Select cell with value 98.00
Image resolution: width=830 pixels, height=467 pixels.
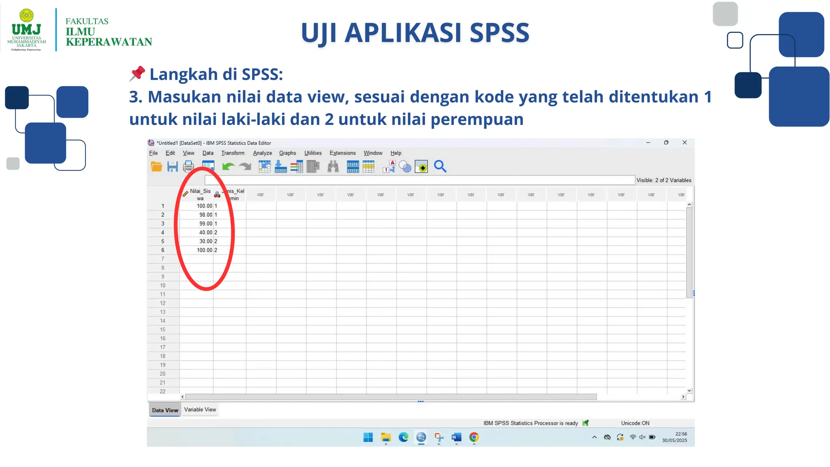coord(197,215)
